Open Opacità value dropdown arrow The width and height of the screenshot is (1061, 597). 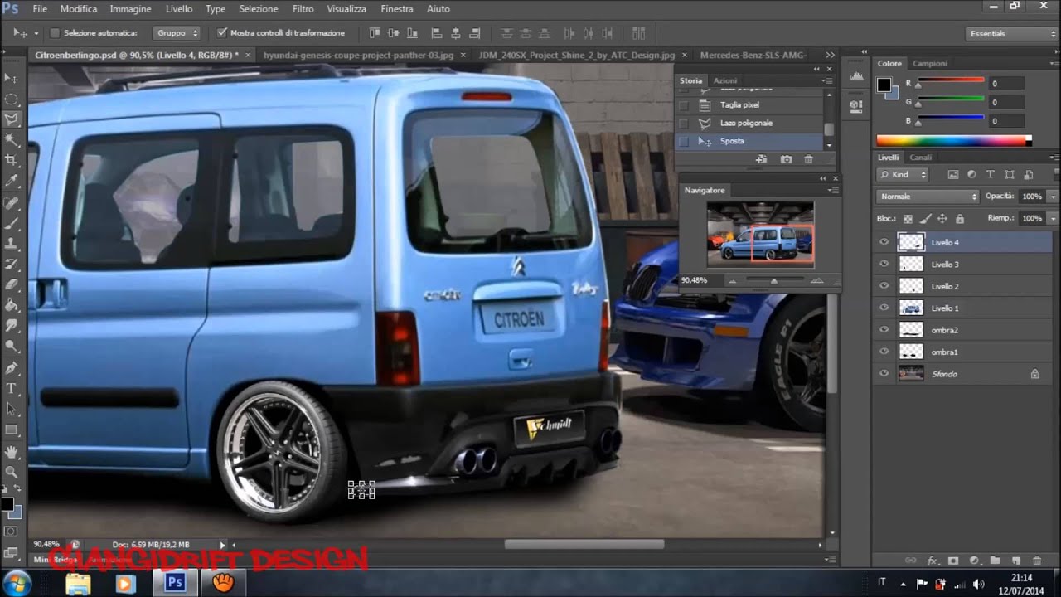(x=1053, y=197)
